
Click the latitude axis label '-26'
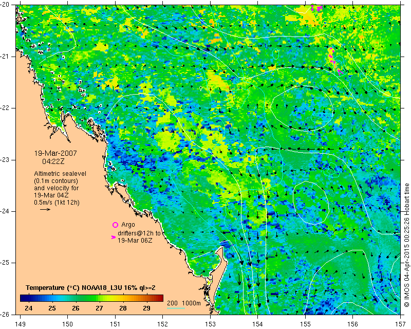coord(5,314)
